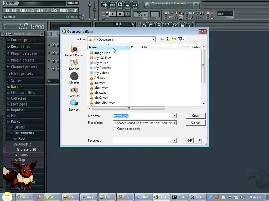The image size is (269, 201).
Task: Open the Project info document icon
Action: pyautogui.click(x=182, y=25)
